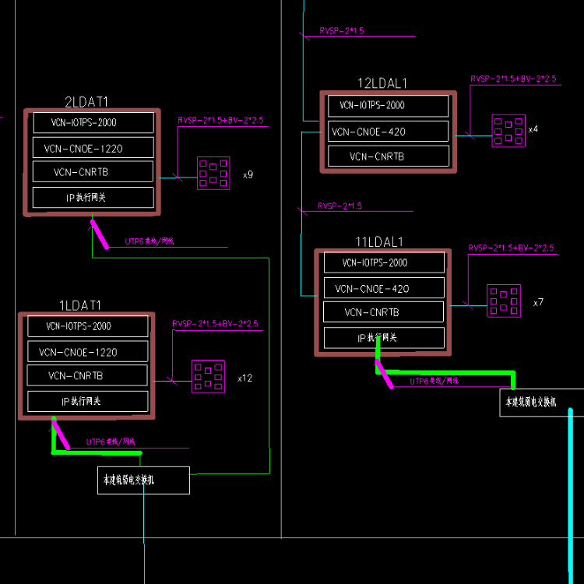Viewport: 584px width, 584px height.
Task: Select the 12LDAL1 panel title
Action: 382,83
